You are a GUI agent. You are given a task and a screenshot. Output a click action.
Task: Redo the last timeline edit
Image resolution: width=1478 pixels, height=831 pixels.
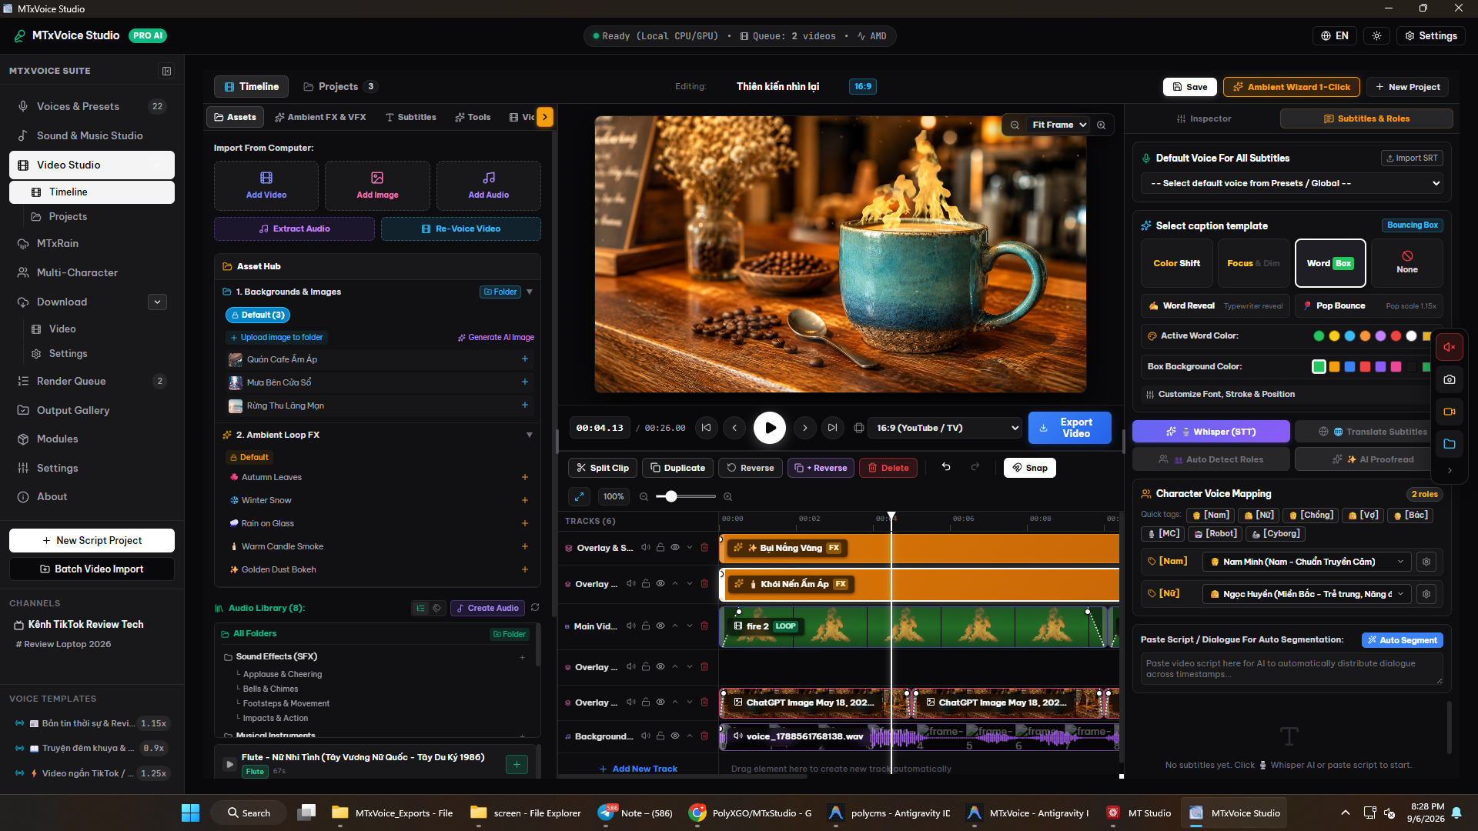pyautogui.click(x=975, y=467)
